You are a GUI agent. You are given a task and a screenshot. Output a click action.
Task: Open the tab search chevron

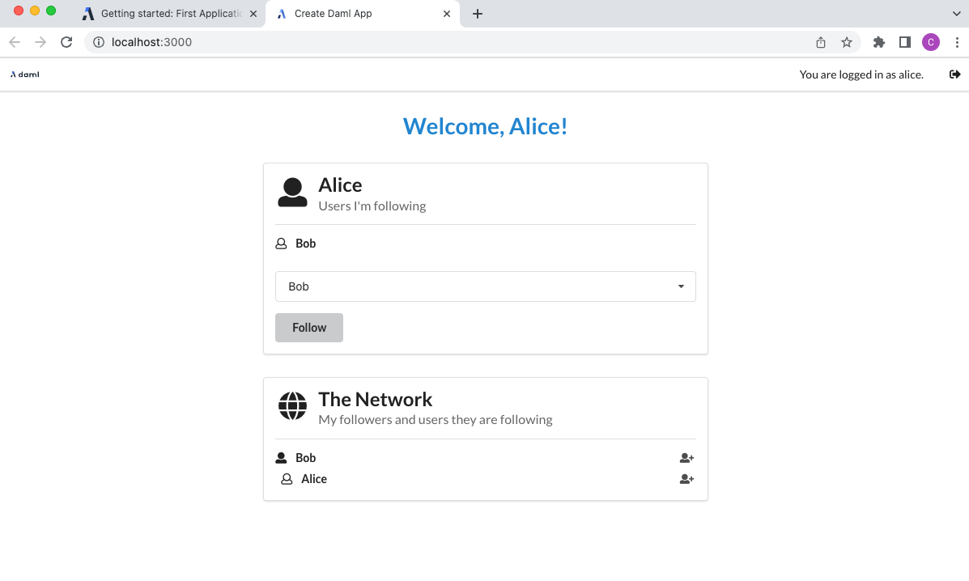pyautogui.click(x=956, y=14)
